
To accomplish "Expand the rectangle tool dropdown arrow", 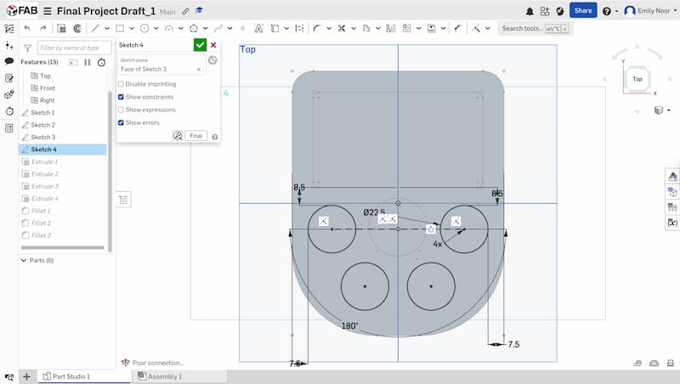I will (x=131, y=28).
